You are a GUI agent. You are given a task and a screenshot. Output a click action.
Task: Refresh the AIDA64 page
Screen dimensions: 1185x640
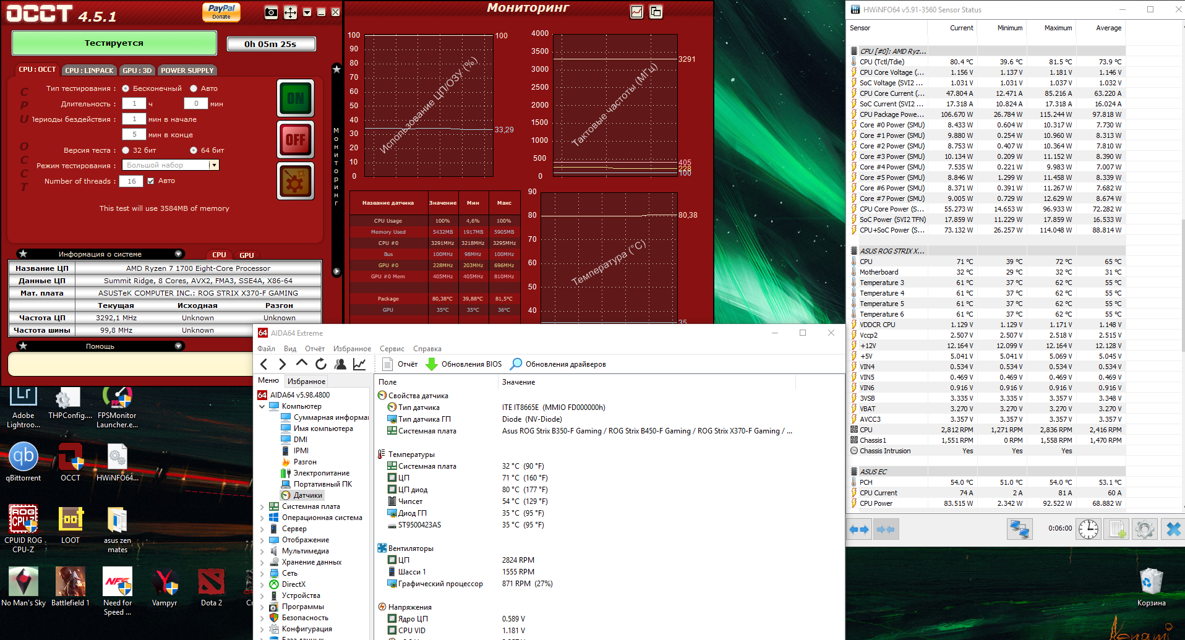tap(321, 364)
